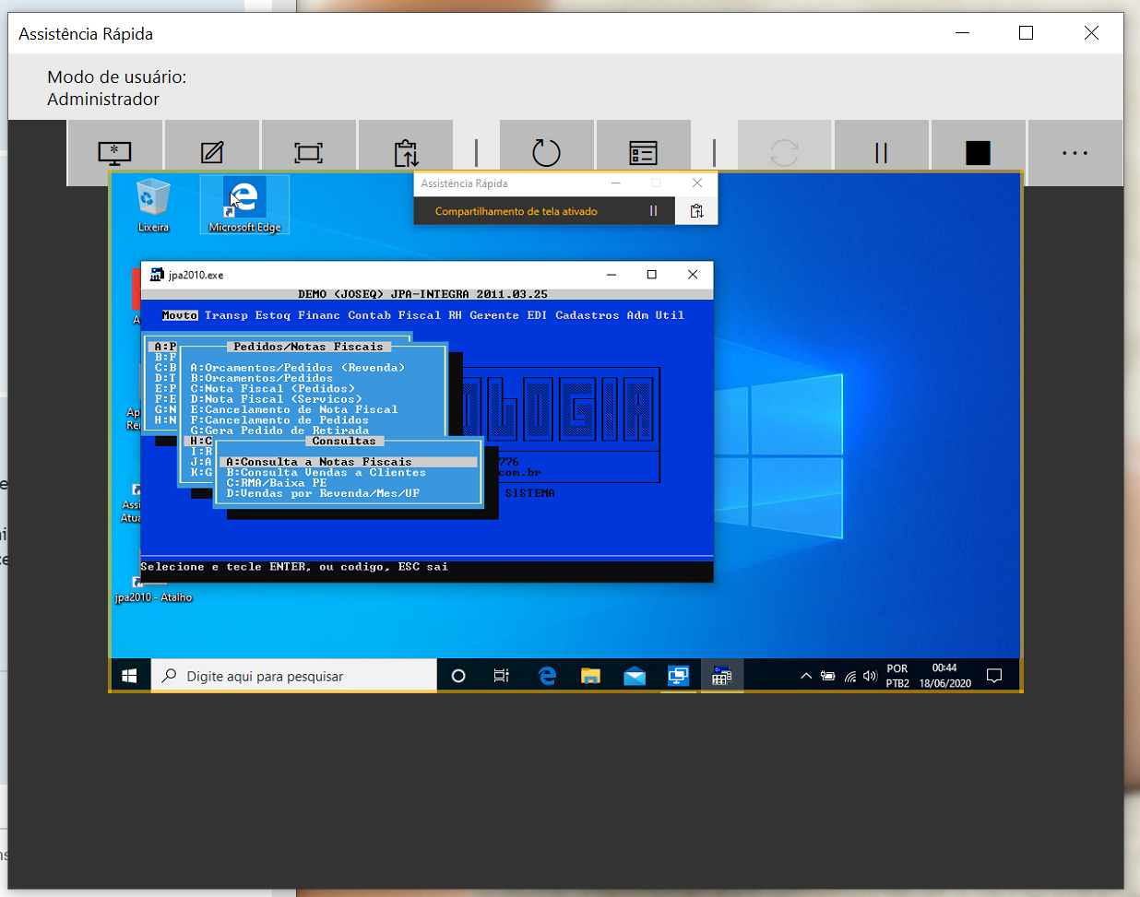Expand hidden tray icons chevron
Viewport: 1140px width, 897px height.
pos(805,677)
